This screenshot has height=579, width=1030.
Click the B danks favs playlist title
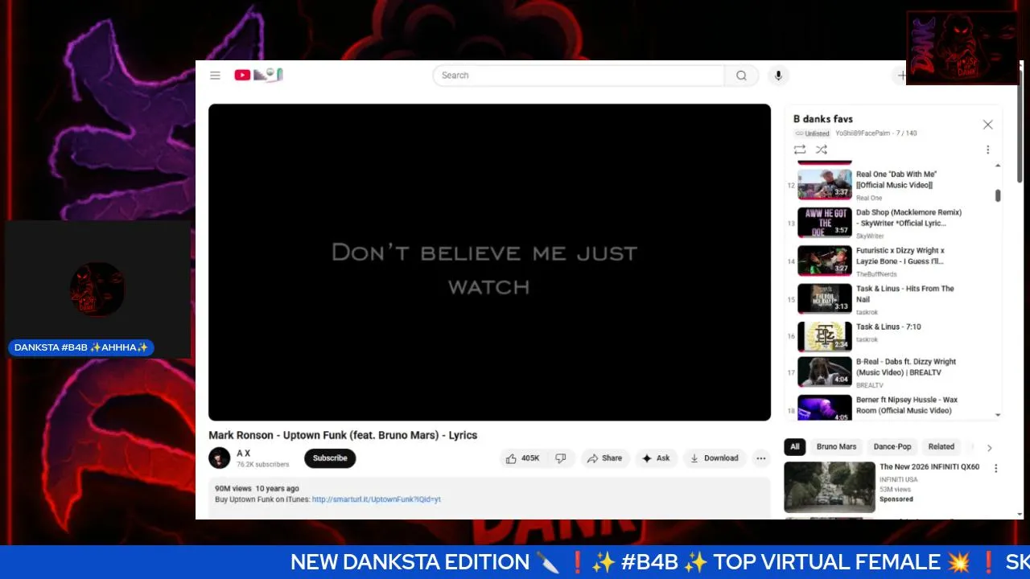pyautogui.click(x=823, y=119)
